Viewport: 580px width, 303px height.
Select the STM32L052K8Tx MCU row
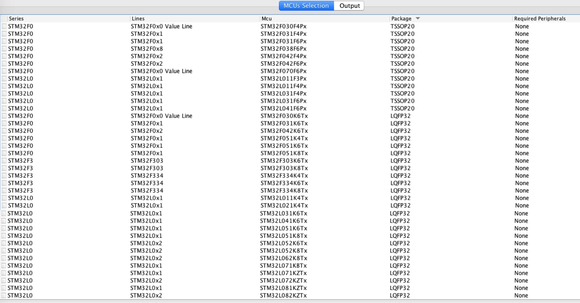point(283,251)
